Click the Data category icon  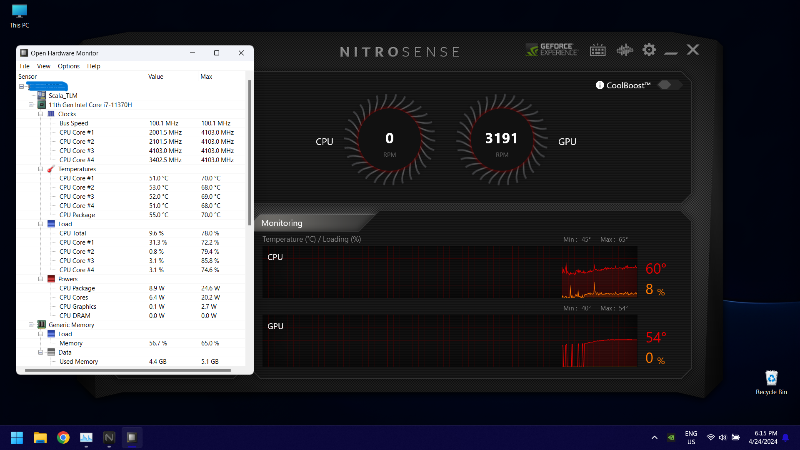(51, 352)
